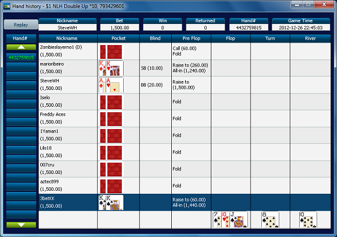Click the River column header

[310, 38]
